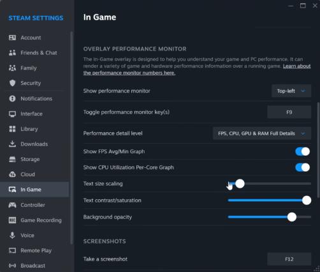Click the Background opacity label

[x=108, y=217]
